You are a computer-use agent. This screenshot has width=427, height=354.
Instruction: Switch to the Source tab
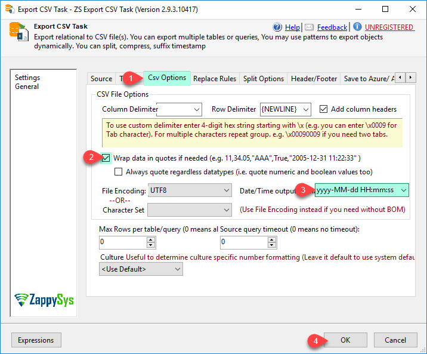click(x=101, y=79)
